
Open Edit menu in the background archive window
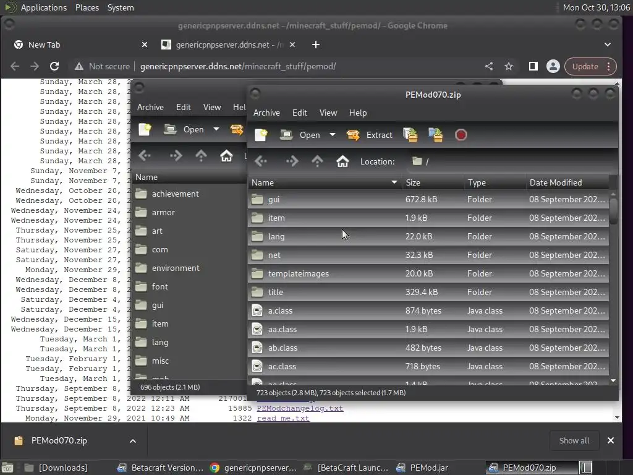(183, 107)
